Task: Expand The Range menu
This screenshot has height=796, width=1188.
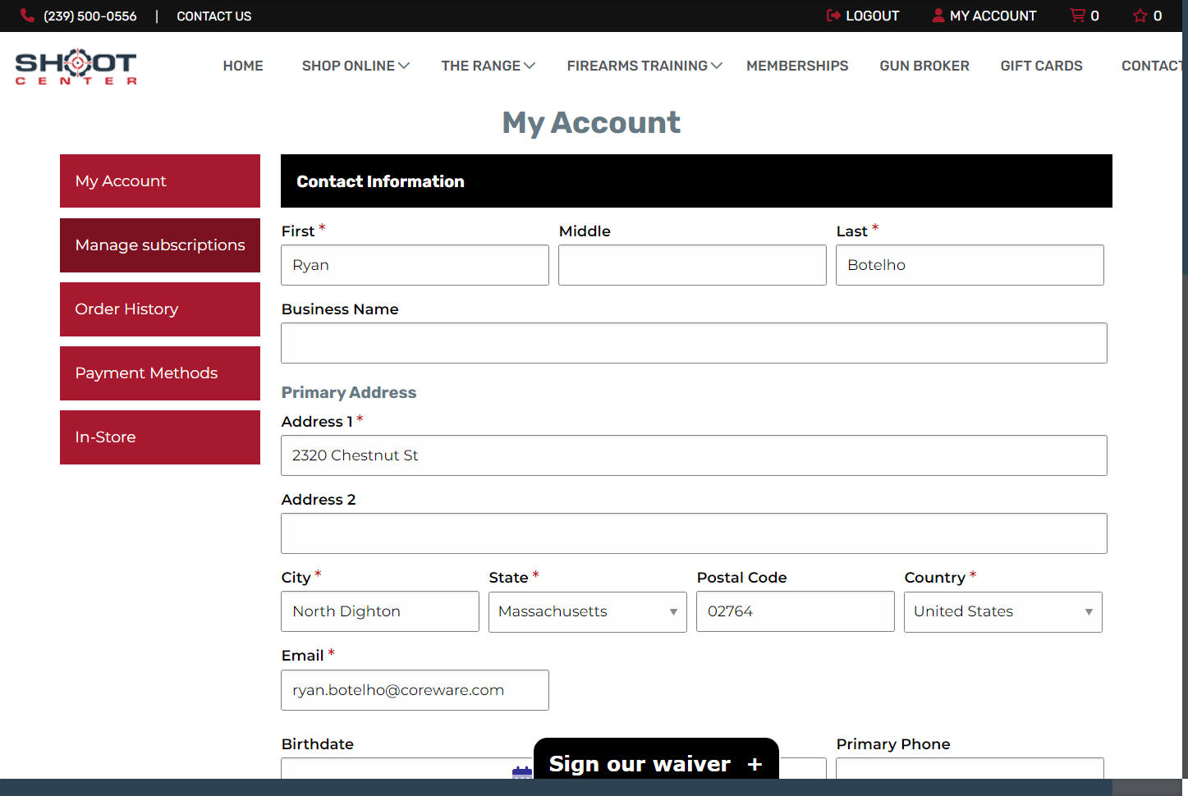Action: point(488,66)
